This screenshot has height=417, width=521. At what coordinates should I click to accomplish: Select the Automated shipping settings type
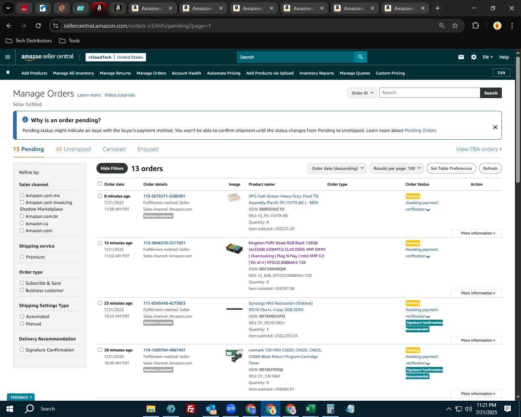[22, 316]
